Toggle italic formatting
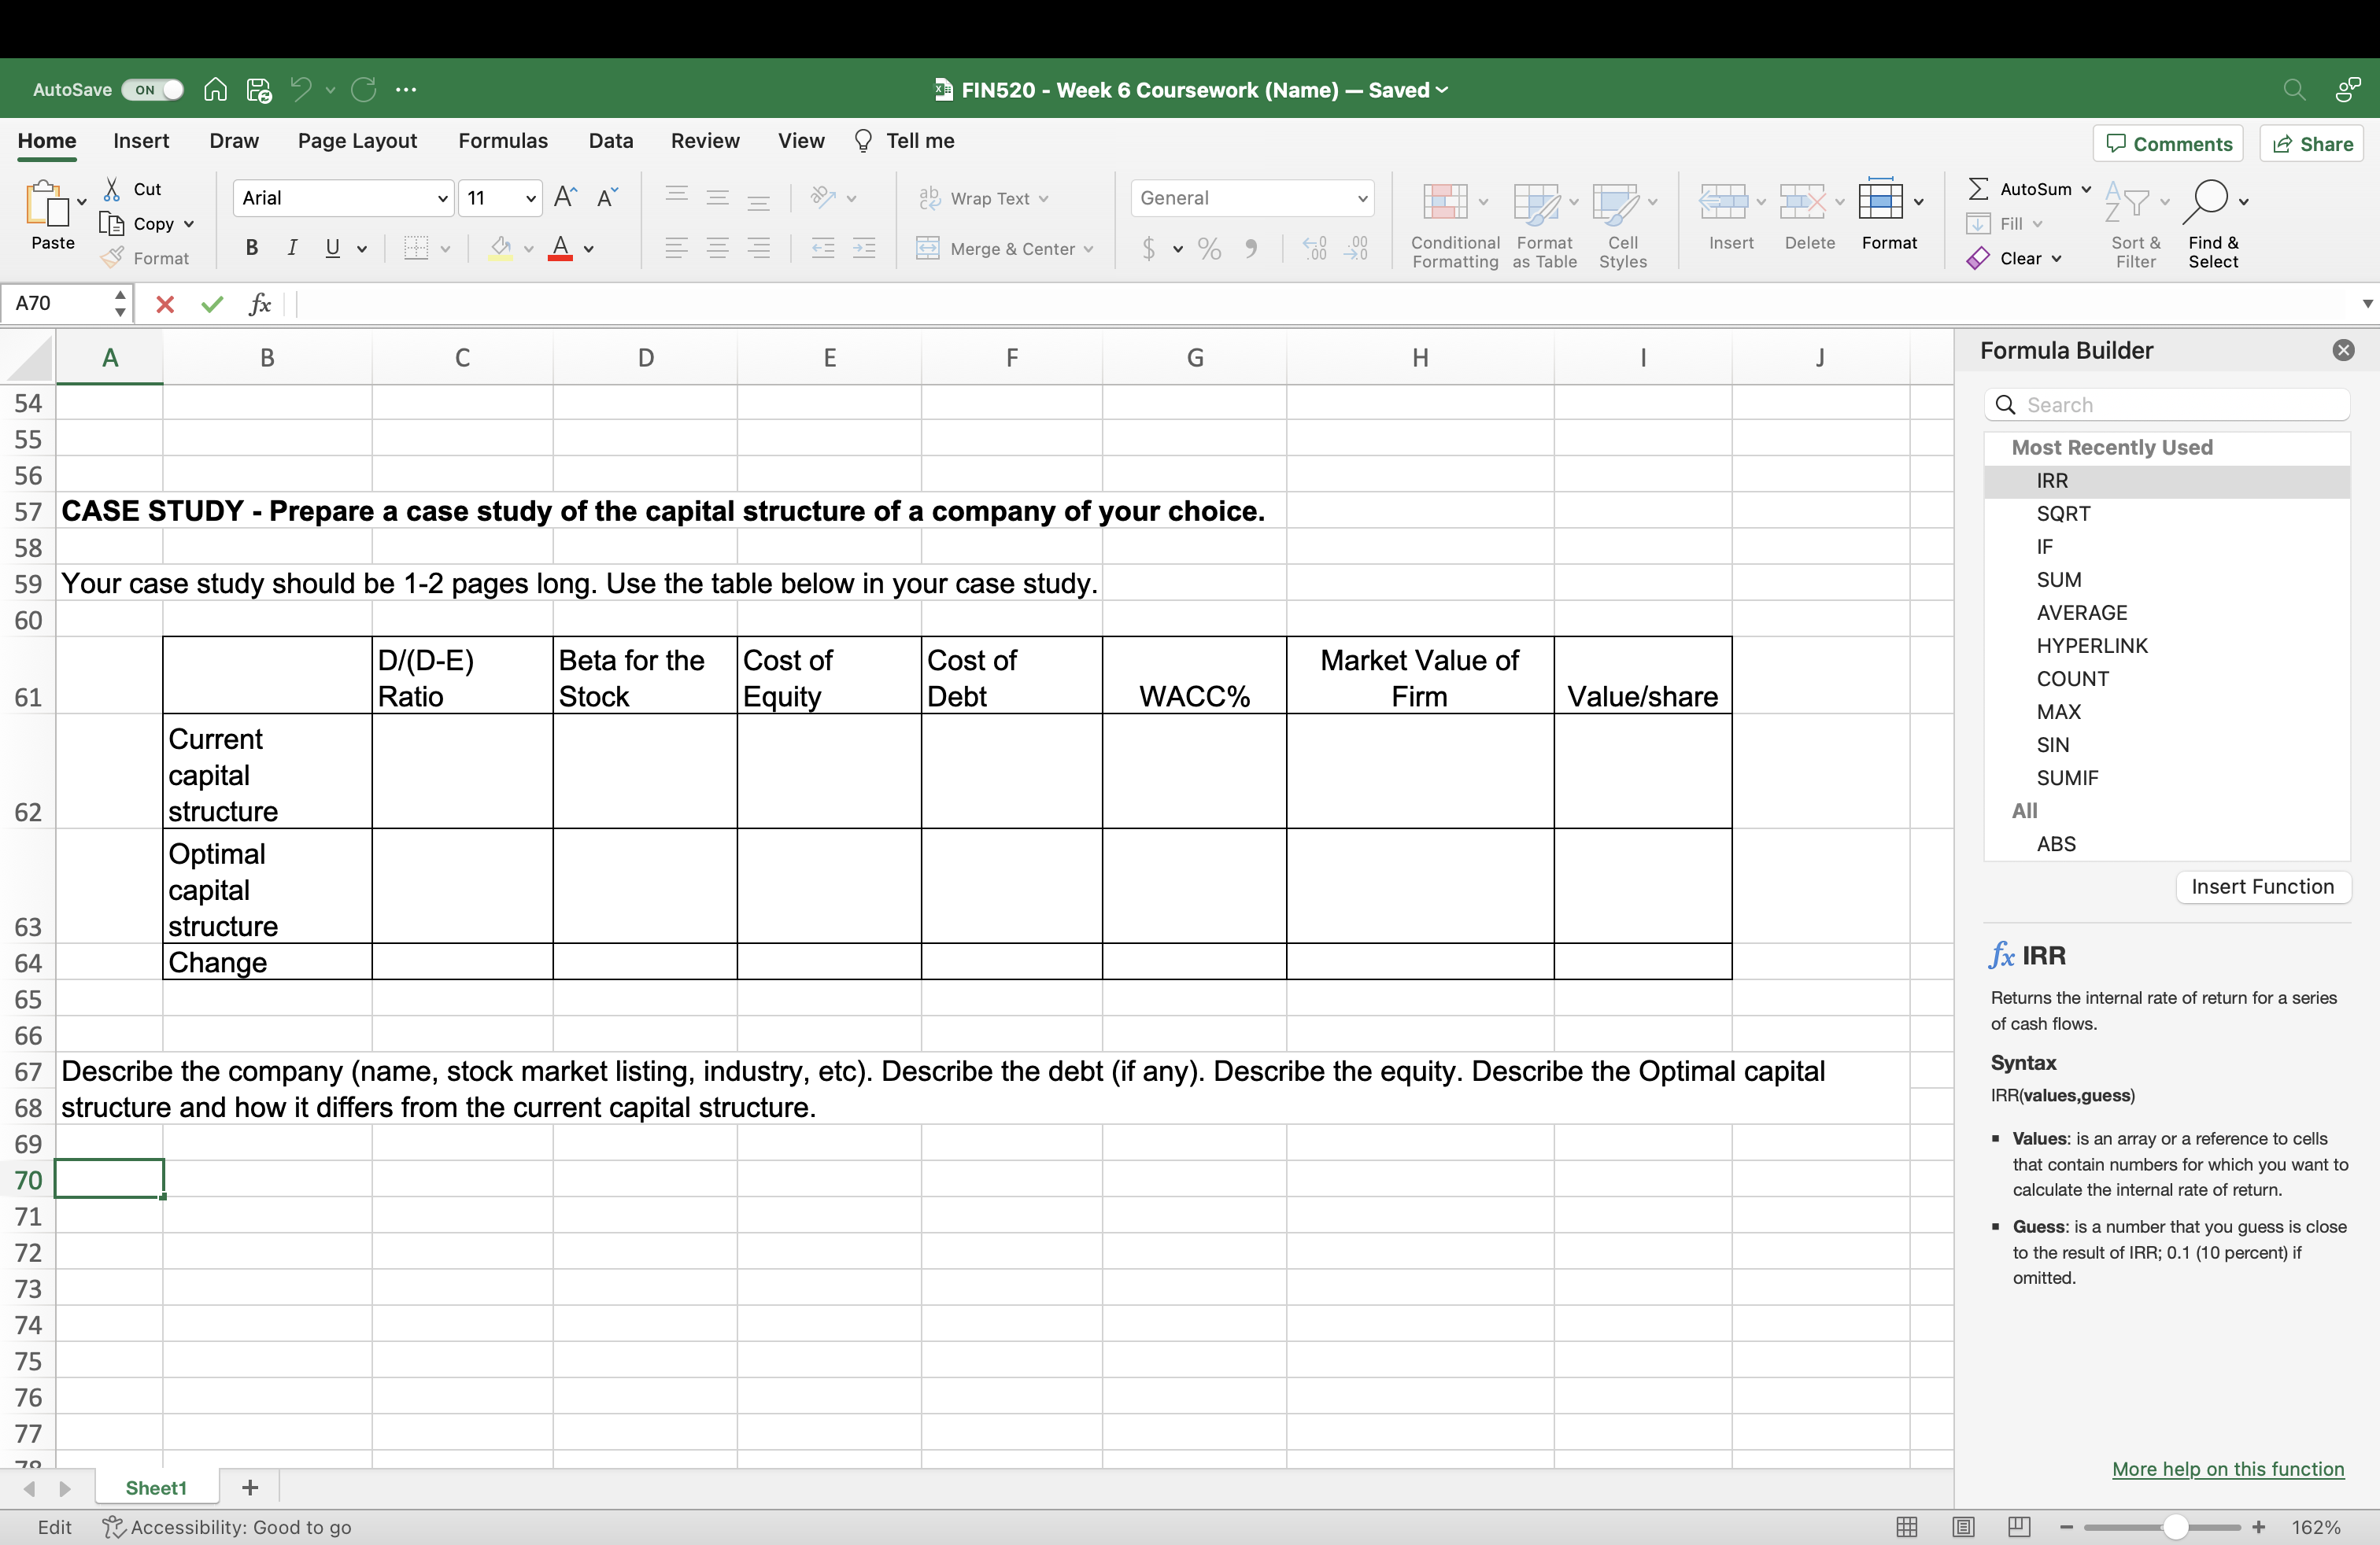 point(292,248)
